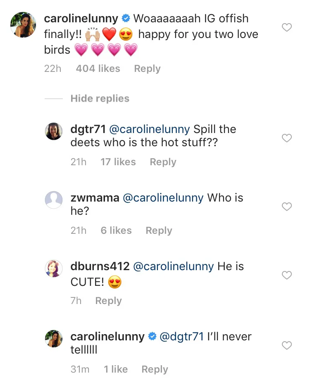310x392 pixels.
Task: Like dgtr71's comment using the heart icon
Action: 287,138
